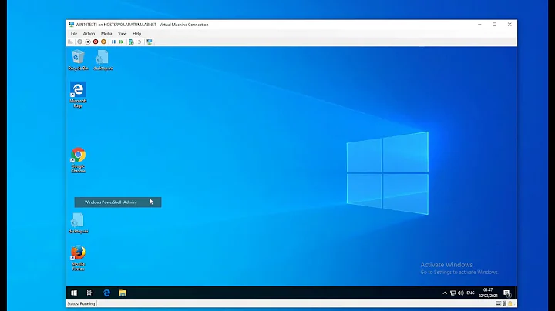555x311 pixels.
Task: Open the View menu
Action: pyautogui.click(x=122, y=34)
